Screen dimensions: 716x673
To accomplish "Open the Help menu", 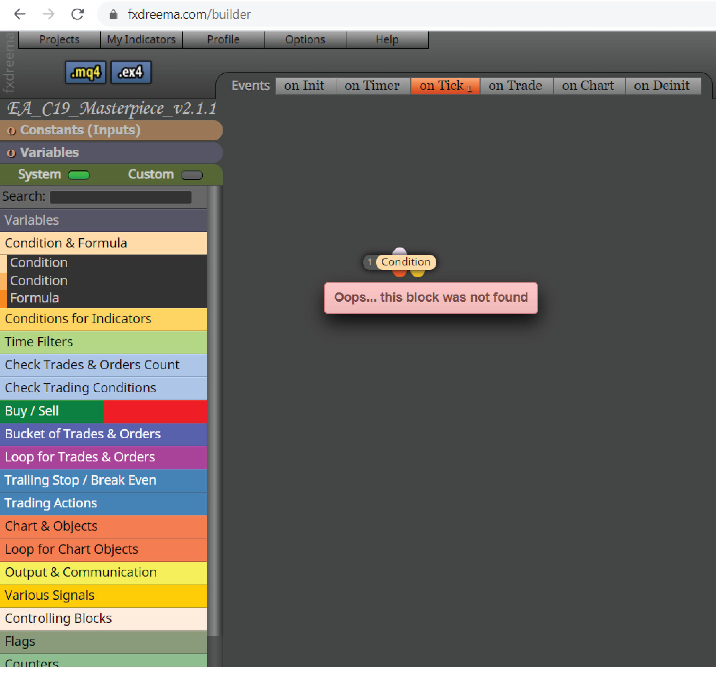I will (387, 39).
